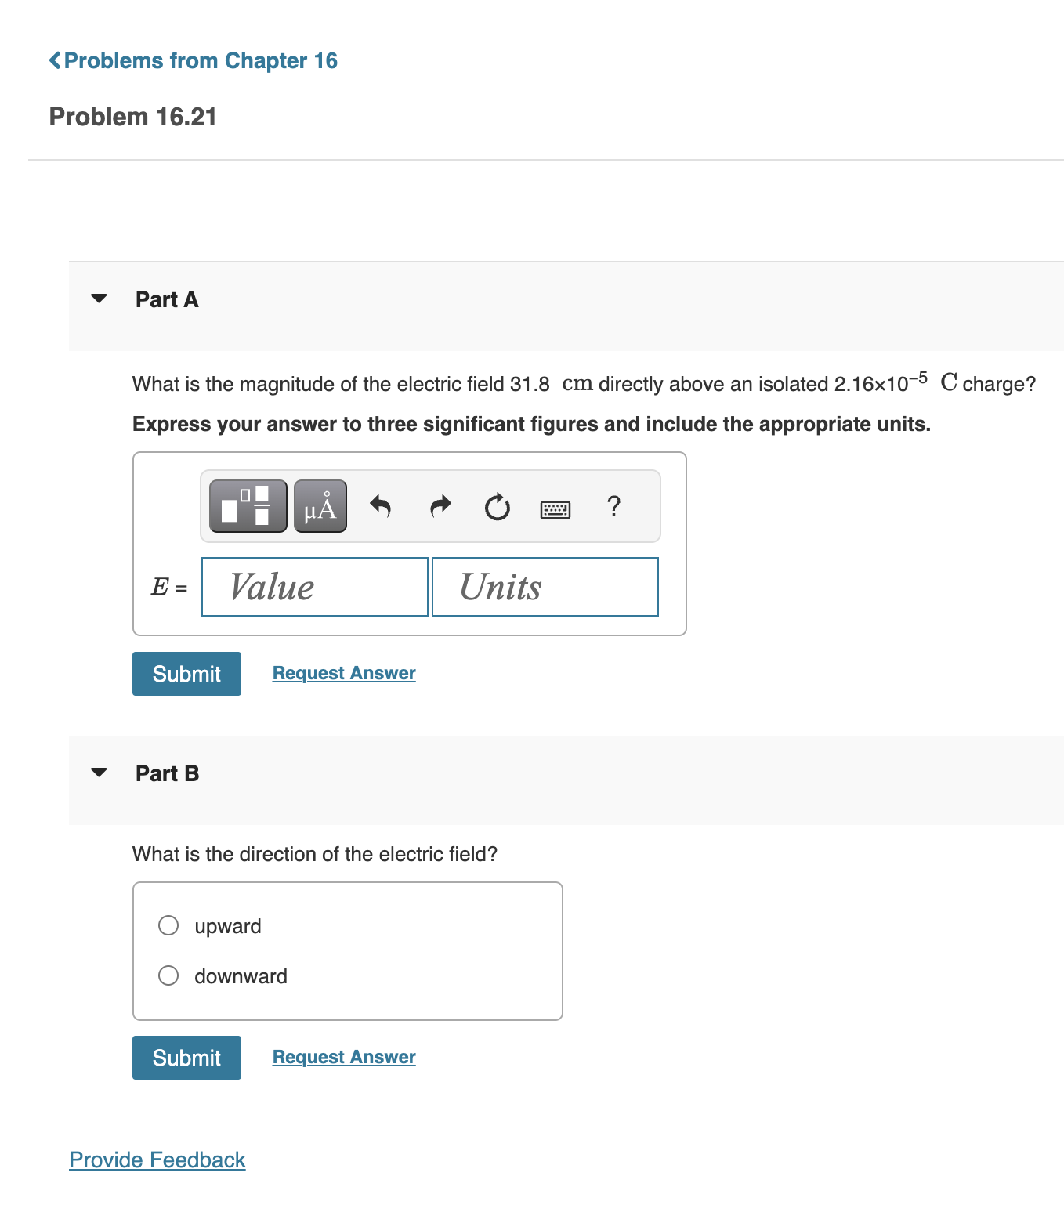Select the downward radio button
Screen dimensions: 1064x1205
pyautogui.click(x=168, y=975)
